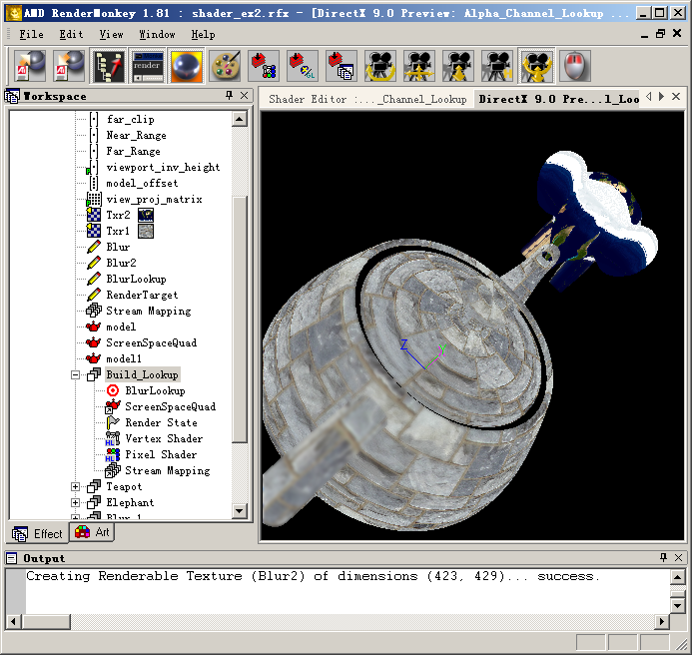Viewport: 692px width, 655px height.
Task: Click the Txr2 checkered texture icon
Action: tap(93, 215)
